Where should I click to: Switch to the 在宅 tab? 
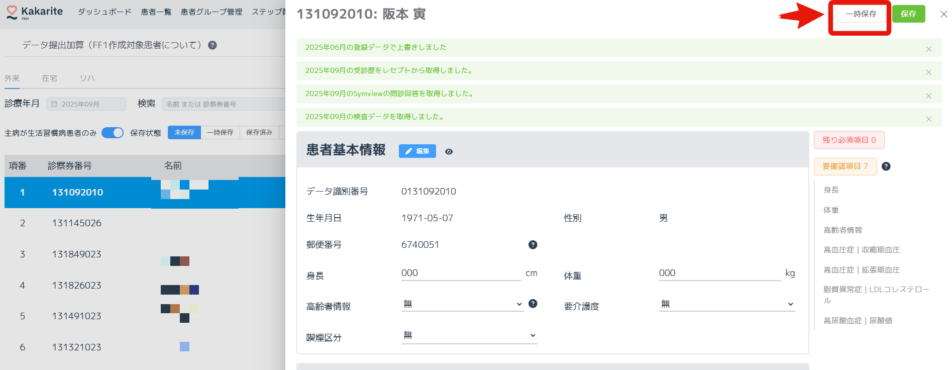49,78
